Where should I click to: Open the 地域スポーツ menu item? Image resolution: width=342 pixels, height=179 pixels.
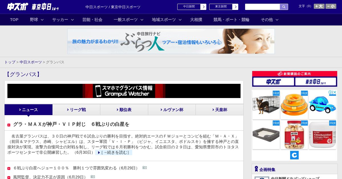point(164,20)
